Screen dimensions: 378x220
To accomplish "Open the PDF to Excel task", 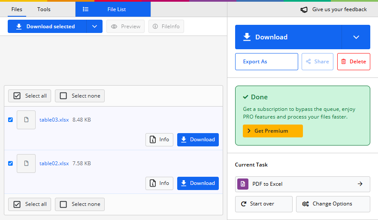I will pos(302,184).
